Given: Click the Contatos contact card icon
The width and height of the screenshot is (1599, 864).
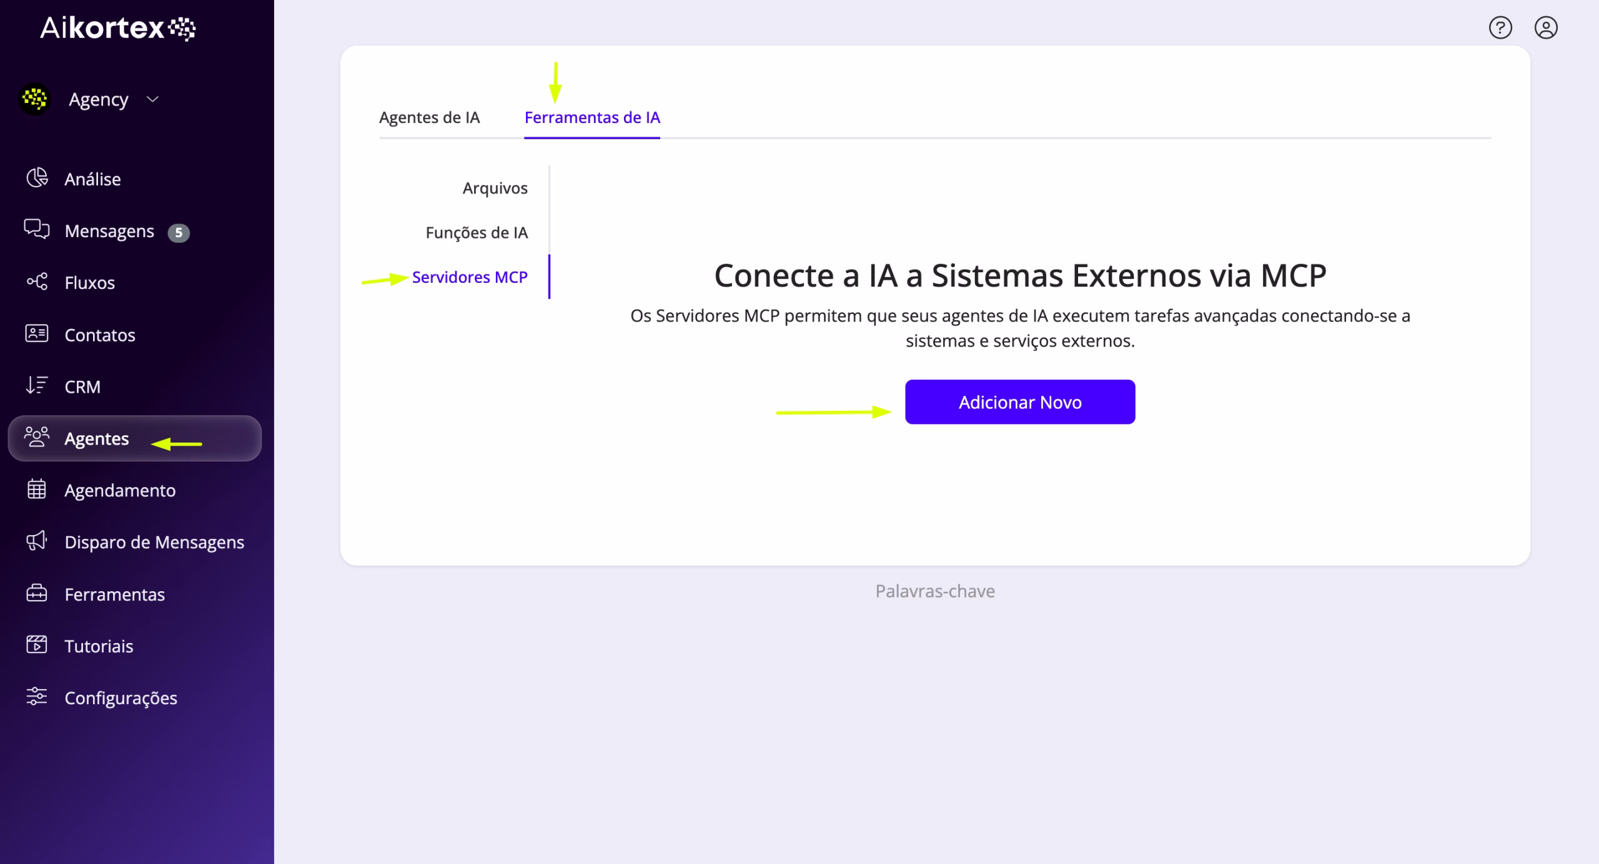Looking at the screenshot, I should point(37,334).
